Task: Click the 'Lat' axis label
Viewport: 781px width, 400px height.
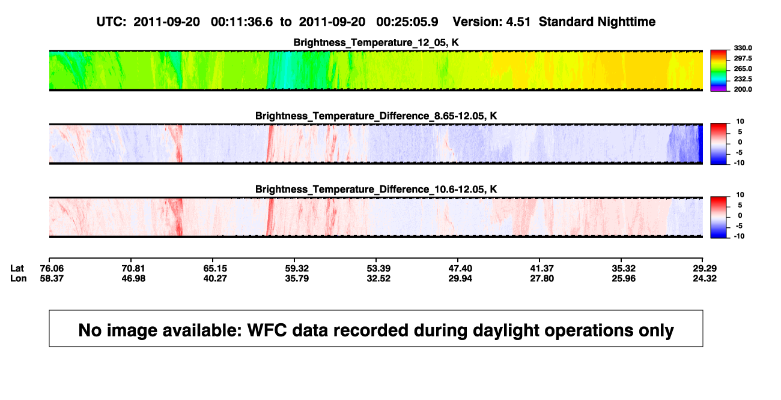Action: 16,268
